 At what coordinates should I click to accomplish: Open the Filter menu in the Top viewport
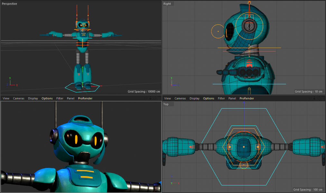(221, 98)
